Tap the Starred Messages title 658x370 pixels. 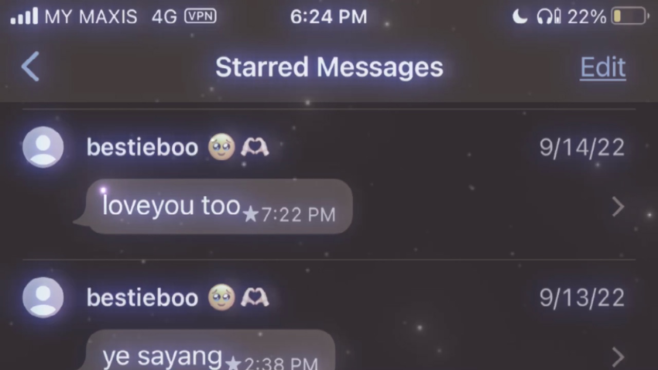(x=329, y=67)
